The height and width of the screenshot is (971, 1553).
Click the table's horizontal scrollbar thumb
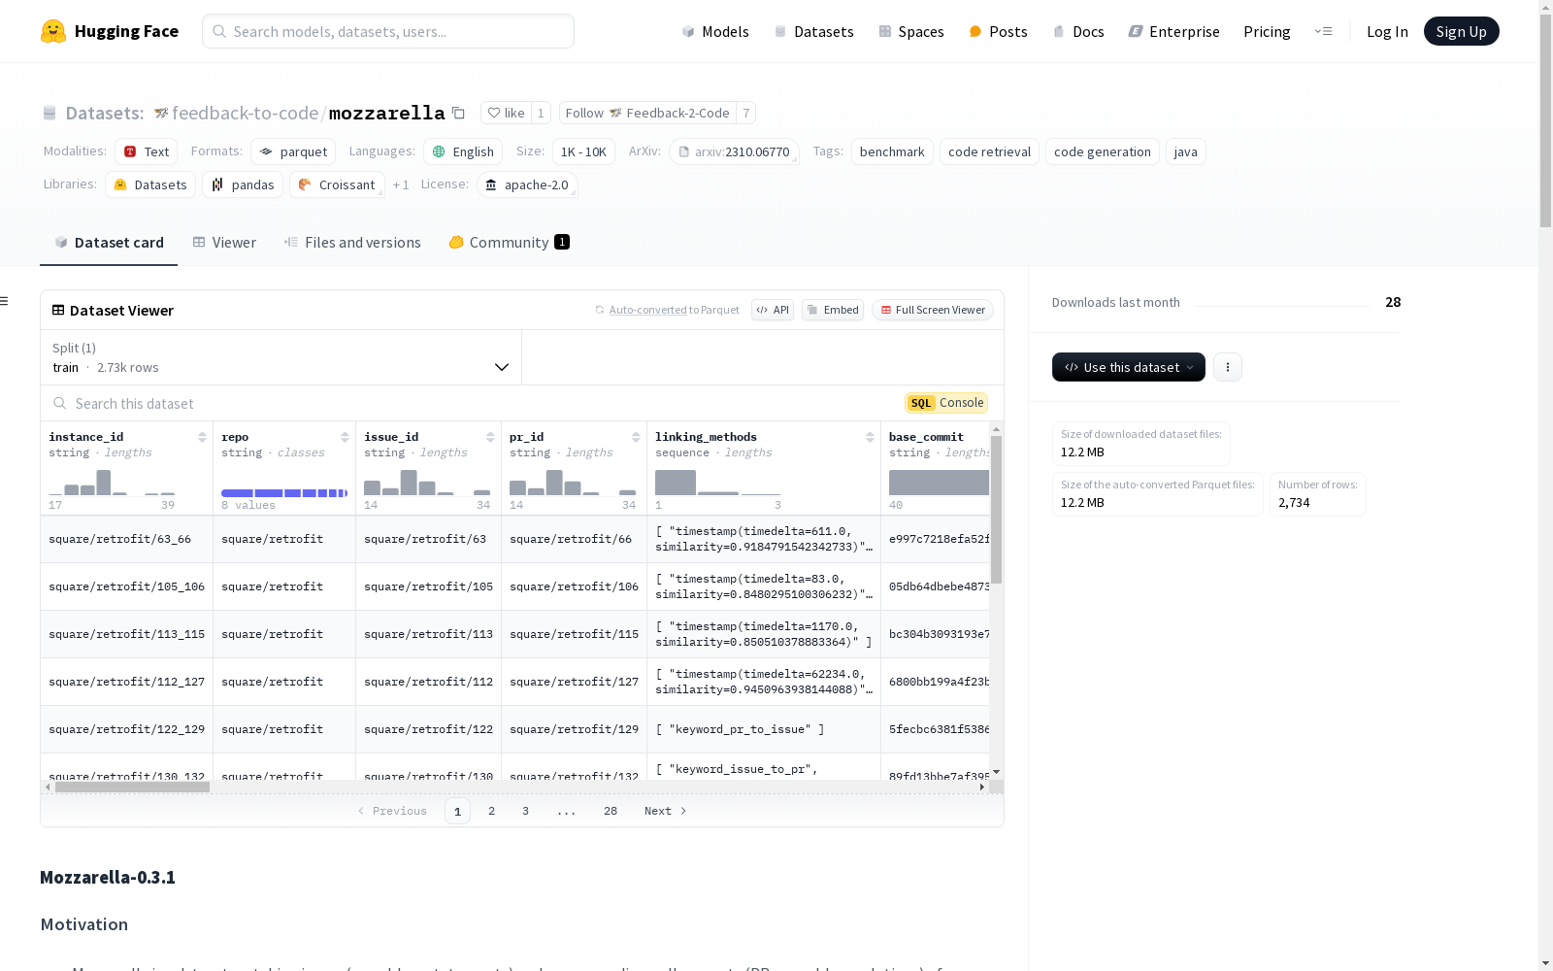[x=132, y=787]
